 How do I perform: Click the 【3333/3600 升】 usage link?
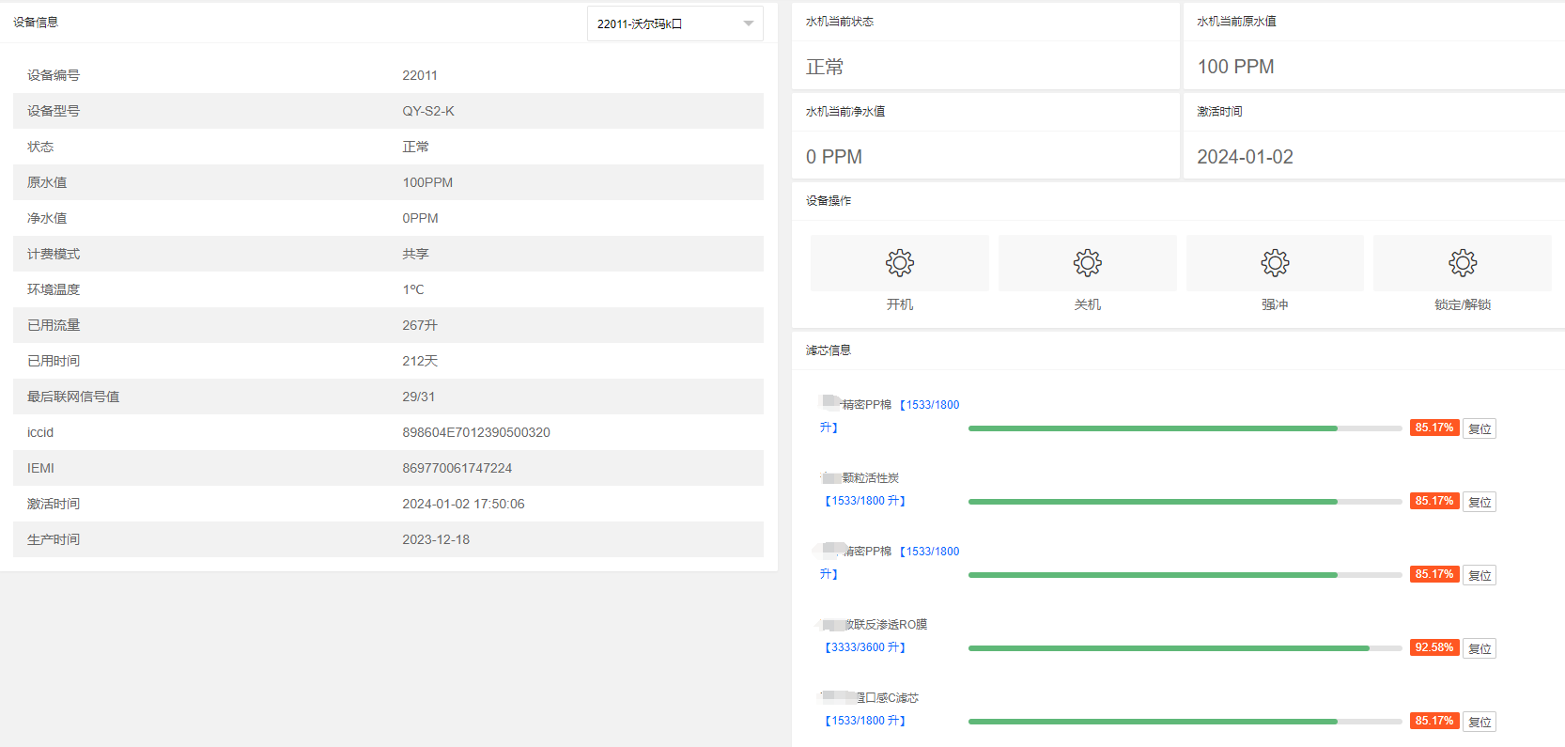click(865, 647)
